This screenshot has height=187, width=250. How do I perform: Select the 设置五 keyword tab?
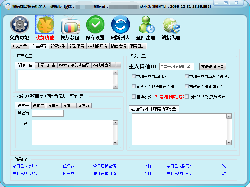click(84, 105)
